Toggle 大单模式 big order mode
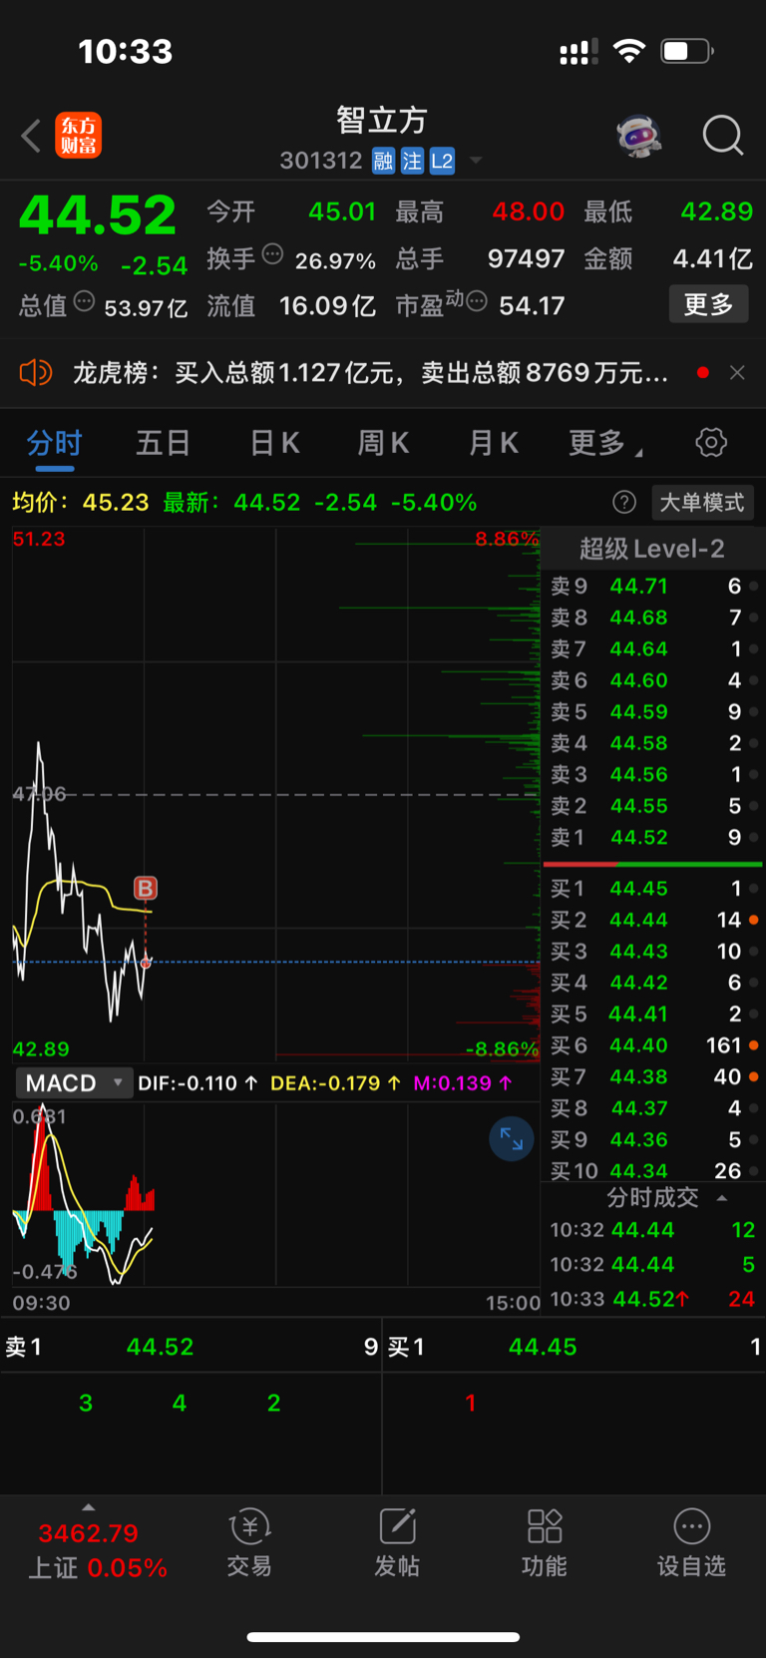This screenshot has height=1659, width=766. point(702,502)
